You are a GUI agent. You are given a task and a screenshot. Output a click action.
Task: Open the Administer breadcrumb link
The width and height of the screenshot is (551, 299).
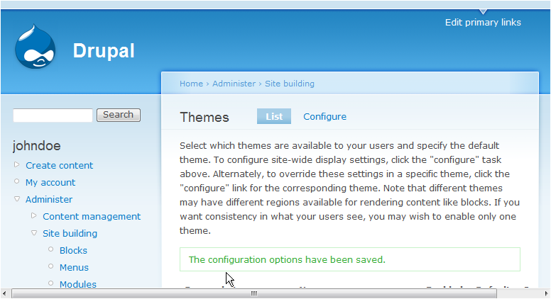234,84
